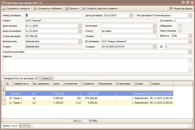The width and height of the screenshot is (195, 130).
Task: Click Сохранить и обновить toolbar button
Action: [x=48, y=8]
